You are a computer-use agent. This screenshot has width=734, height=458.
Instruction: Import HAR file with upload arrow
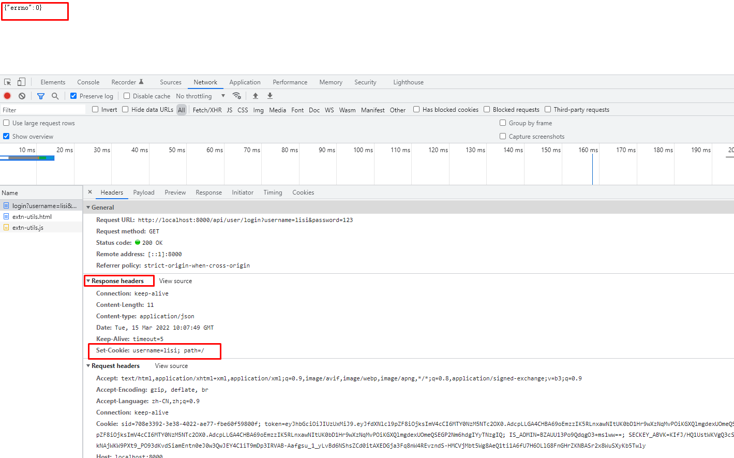256,96
